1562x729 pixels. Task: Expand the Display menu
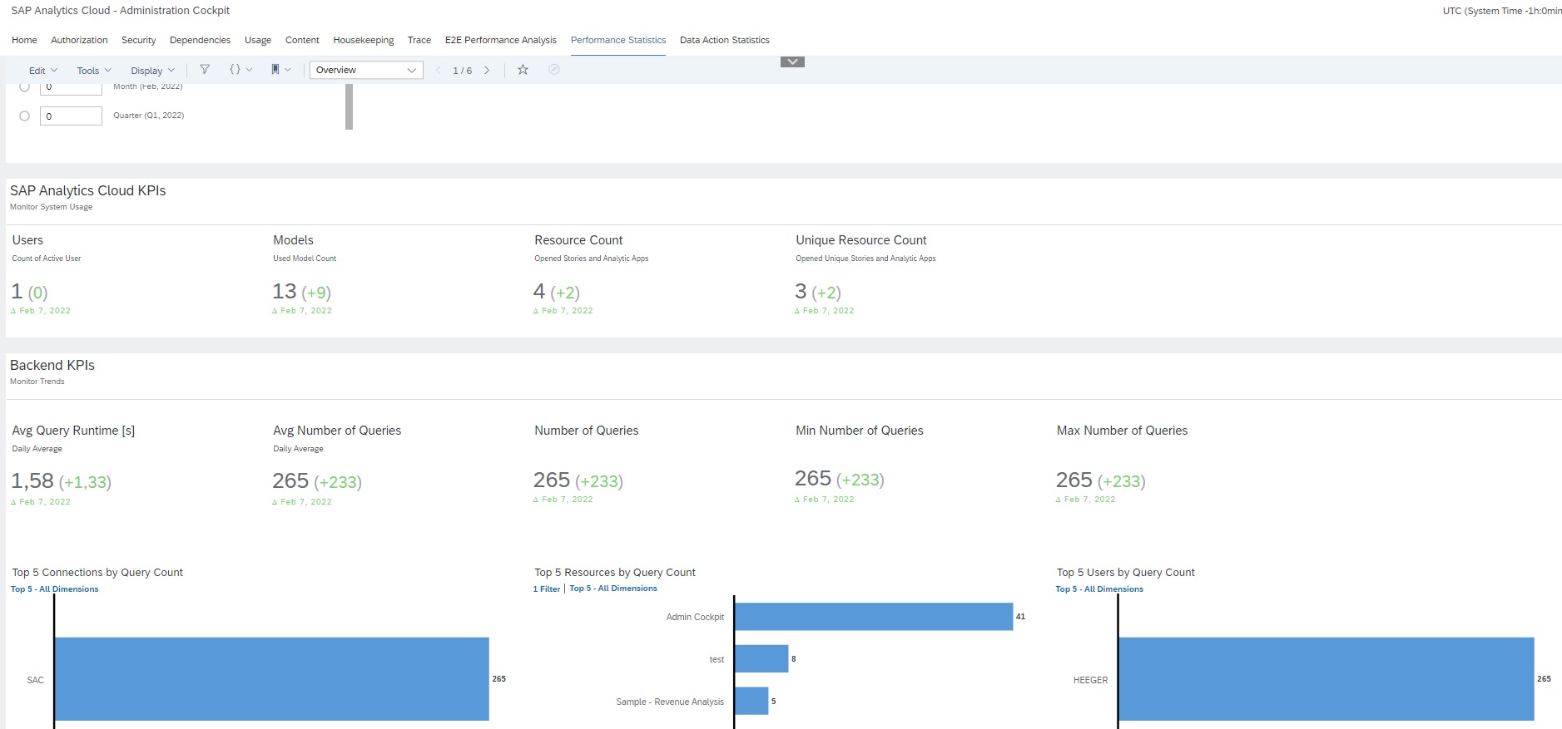tap(152, 71)
